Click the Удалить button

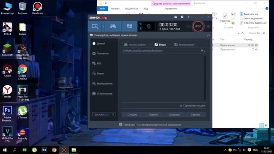click(x=196, y=115)
